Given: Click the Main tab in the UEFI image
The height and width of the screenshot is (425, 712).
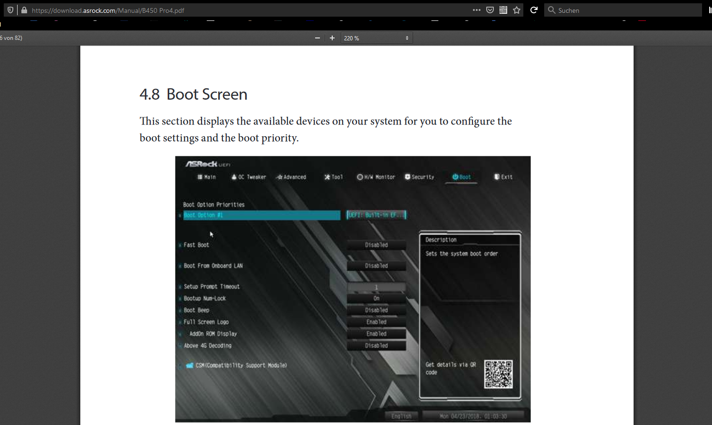Looking at the screenshot, I should click(207, 177).
